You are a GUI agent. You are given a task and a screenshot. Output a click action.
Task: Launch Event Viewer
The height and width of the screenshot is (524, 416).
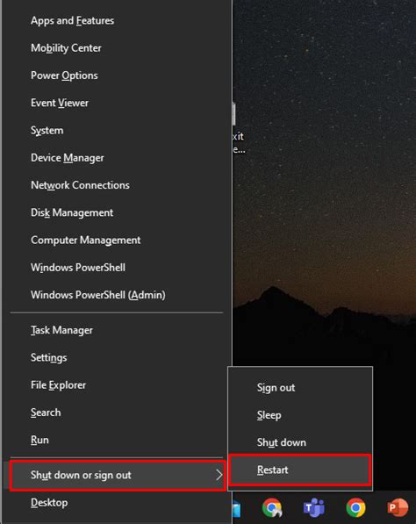point(117,103)
